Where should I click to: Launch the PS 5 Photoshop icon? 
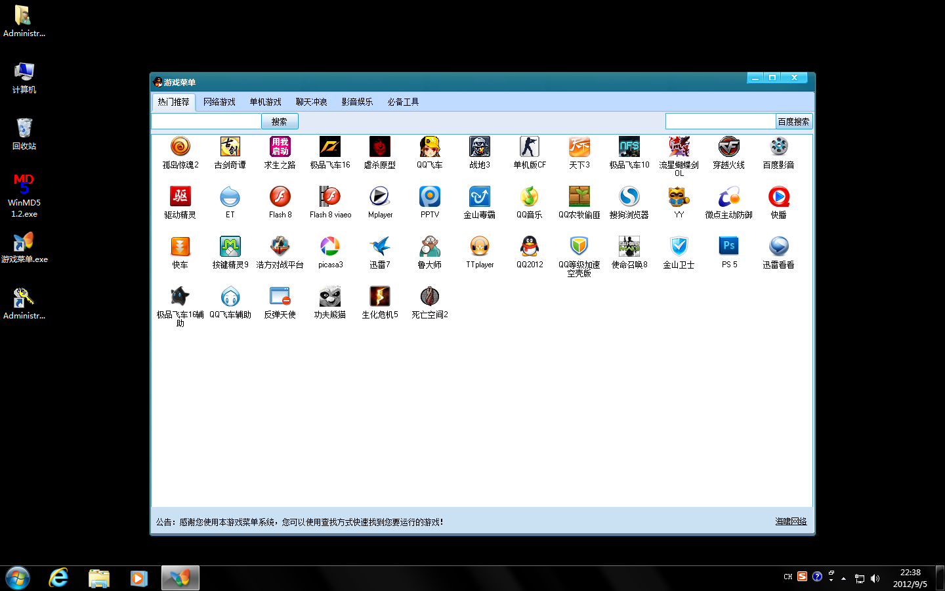[729, 246]
